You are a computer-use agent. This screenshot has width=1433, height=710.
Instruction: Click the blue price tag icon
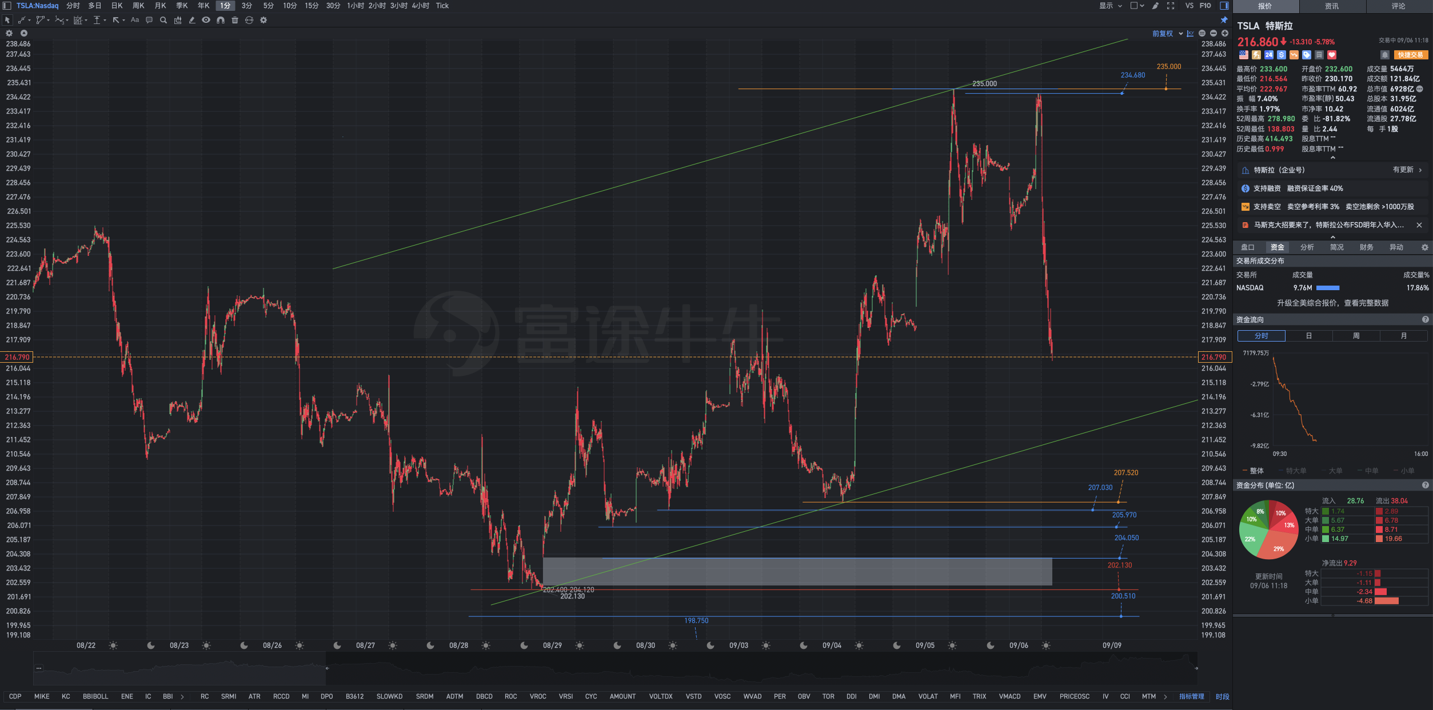[x=1307, y=55]
